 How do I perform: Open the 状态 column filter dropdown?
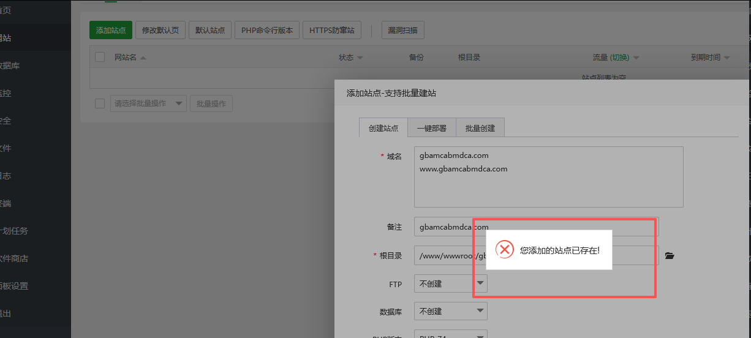click(x=360, y=58)
